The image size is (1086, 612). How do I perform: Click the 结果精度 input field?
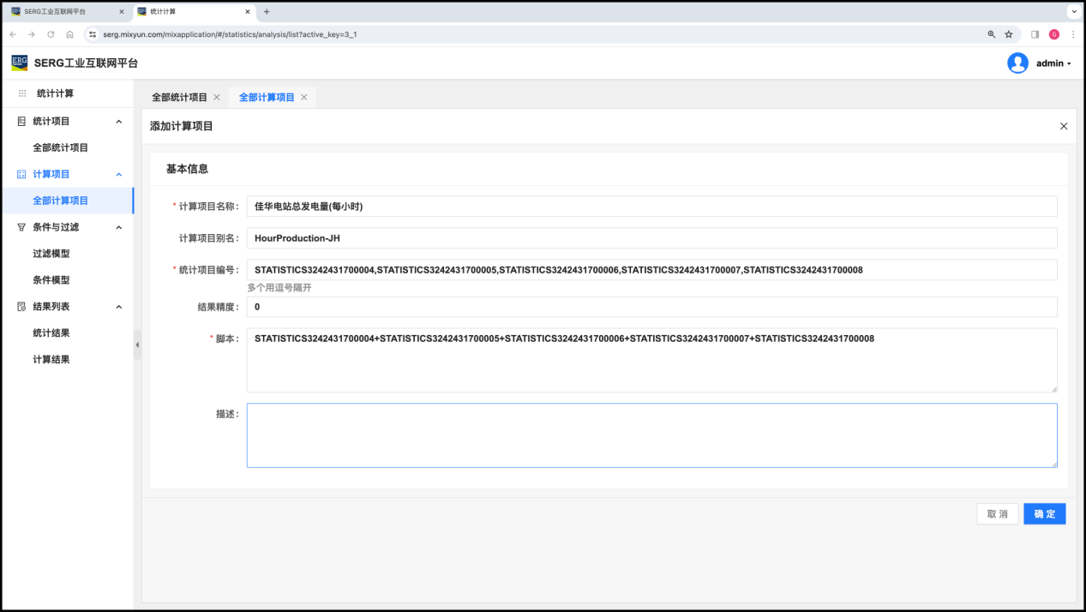pos(651,307)
